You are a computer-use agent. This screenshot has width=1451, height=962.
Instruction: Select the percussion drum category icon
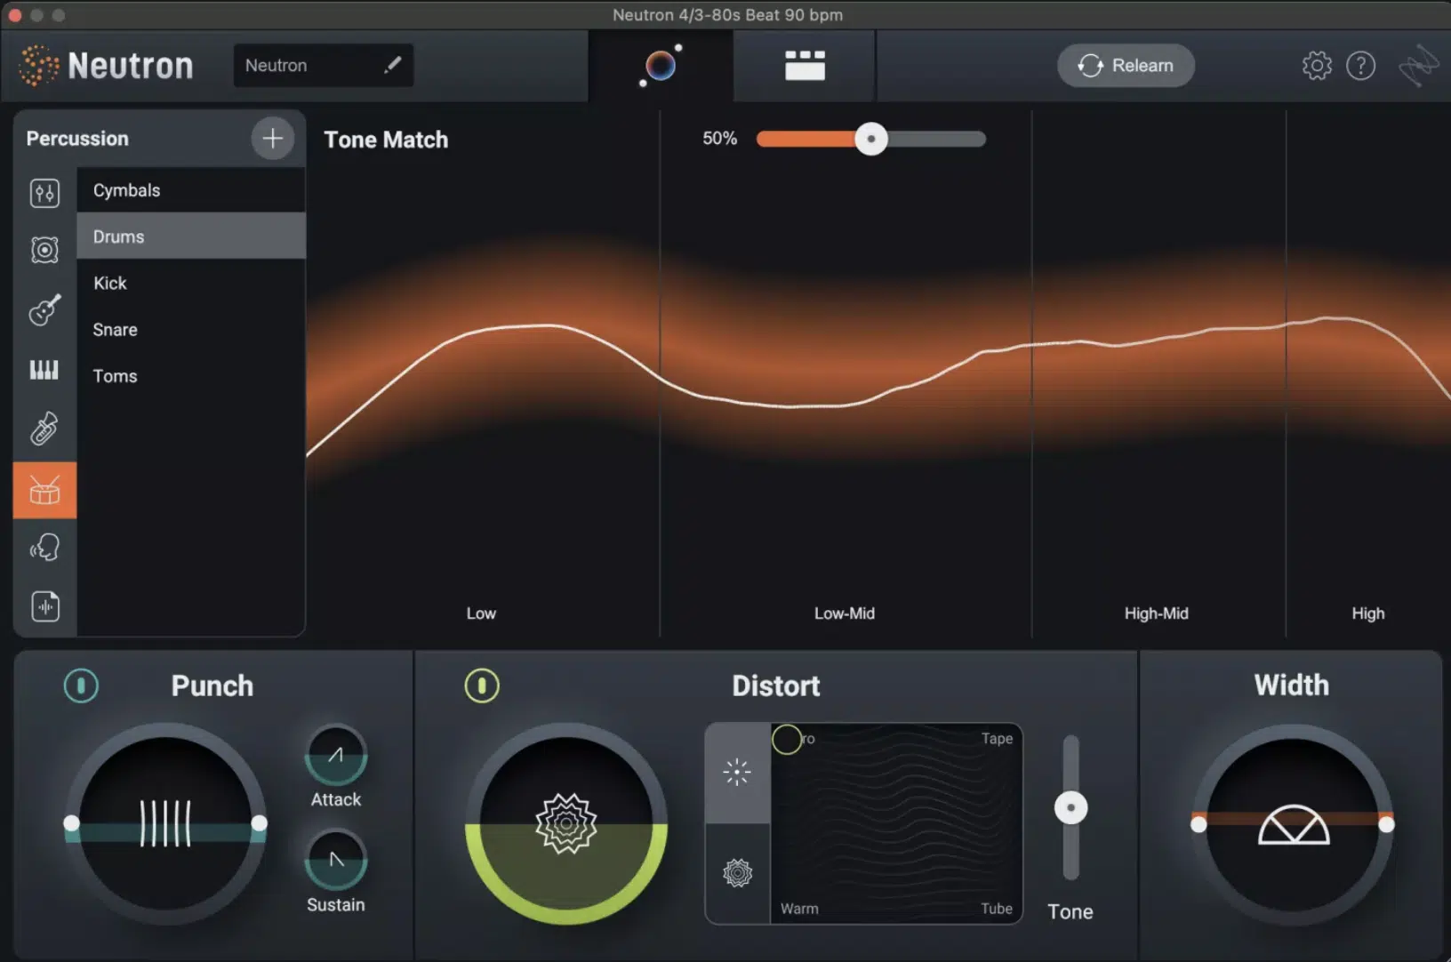point(44,490)
